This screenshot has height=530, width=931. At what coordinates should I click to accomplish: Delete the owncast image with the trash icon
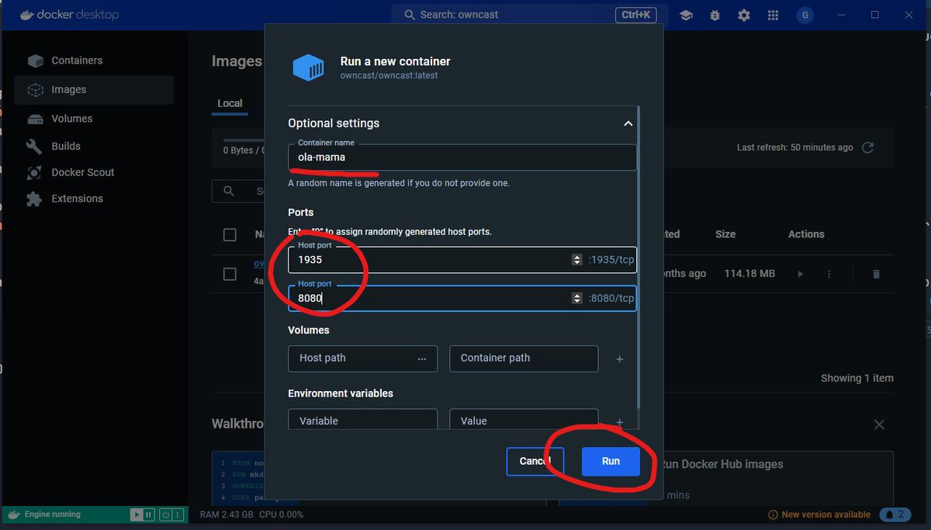[x=876, y=274]
